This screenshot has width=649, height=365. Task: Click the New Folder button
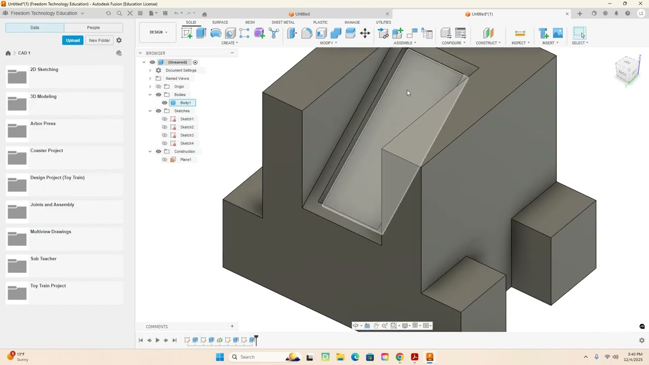pyautogui.click(x=99, y=41)
